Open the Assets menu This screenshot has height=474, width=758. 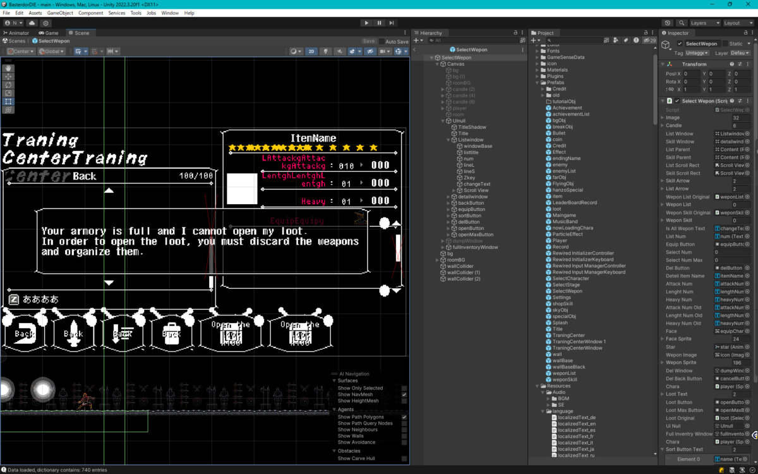click(35, 13)
